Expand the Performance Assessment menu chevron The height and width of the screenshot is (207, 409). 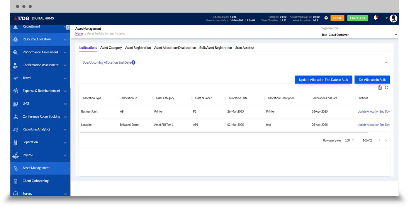[65, 52]
